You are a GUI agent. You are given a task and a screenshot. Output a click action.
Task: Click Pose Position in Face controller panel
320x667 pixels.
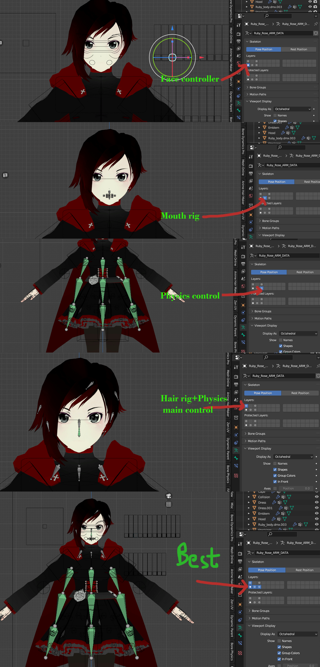263,49
